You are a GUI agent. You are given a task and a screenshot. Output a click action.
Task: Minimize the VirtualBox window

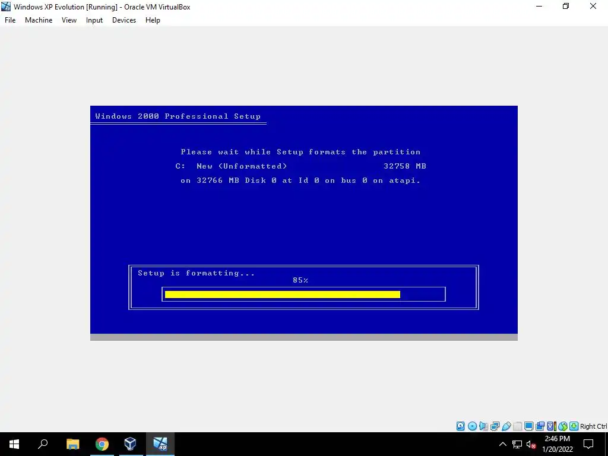539,7
